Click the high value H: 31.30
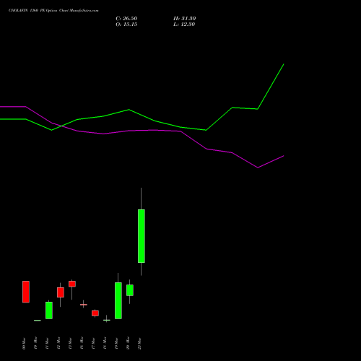361x361 pixels. pyautogui.click(x=184, y=19)
